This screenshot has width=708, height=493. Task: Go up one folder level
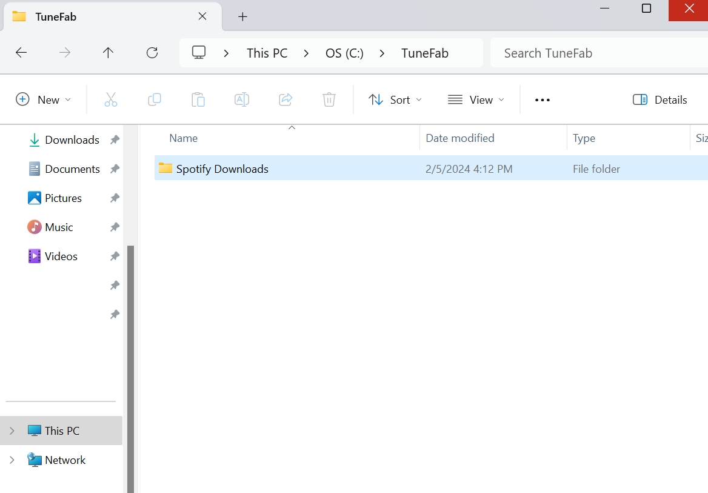109,53
